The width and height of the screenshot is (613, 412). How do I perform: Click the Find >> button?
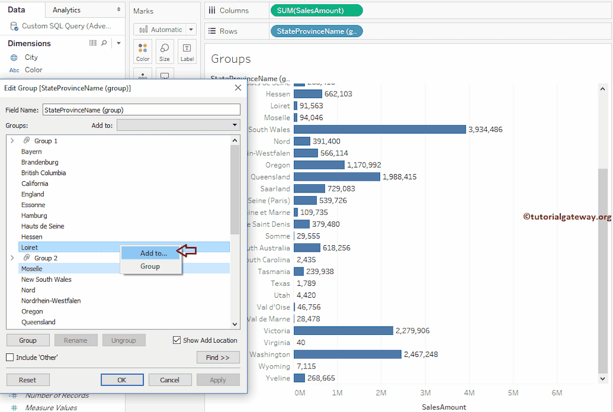click(x=218, y=358)
